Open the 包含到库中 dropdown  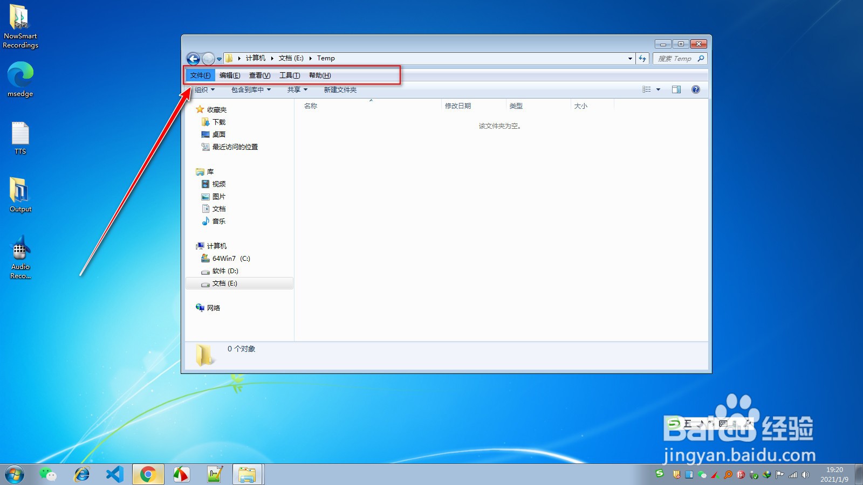click(251, 90)
